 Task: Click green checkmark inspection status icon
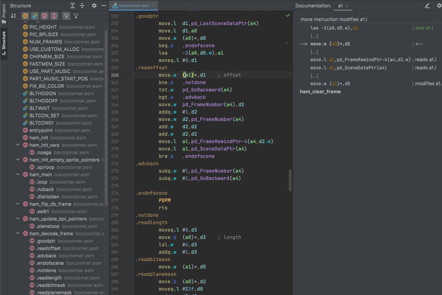[288, 16]
